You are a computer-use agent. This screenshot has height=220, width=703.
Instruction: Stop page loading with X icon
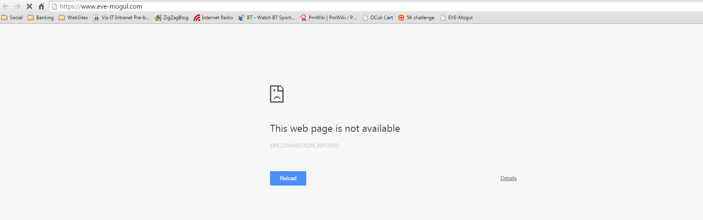click(x=29, y=7)
